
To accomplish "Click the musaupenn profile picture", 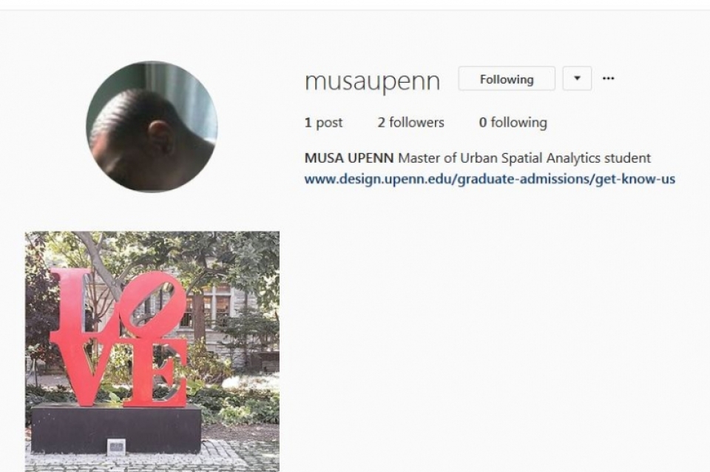I will point(152,127).
